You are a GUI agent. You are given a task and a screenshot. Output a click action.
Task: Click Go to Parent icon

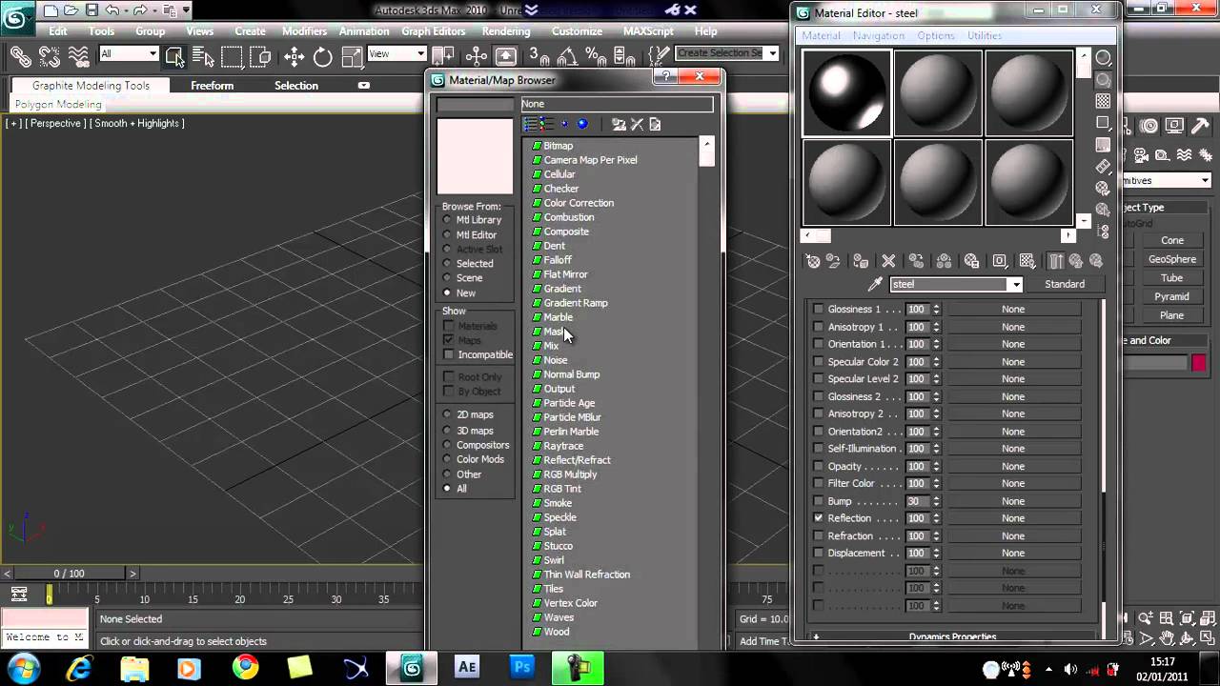click(x=1076, y=261)
